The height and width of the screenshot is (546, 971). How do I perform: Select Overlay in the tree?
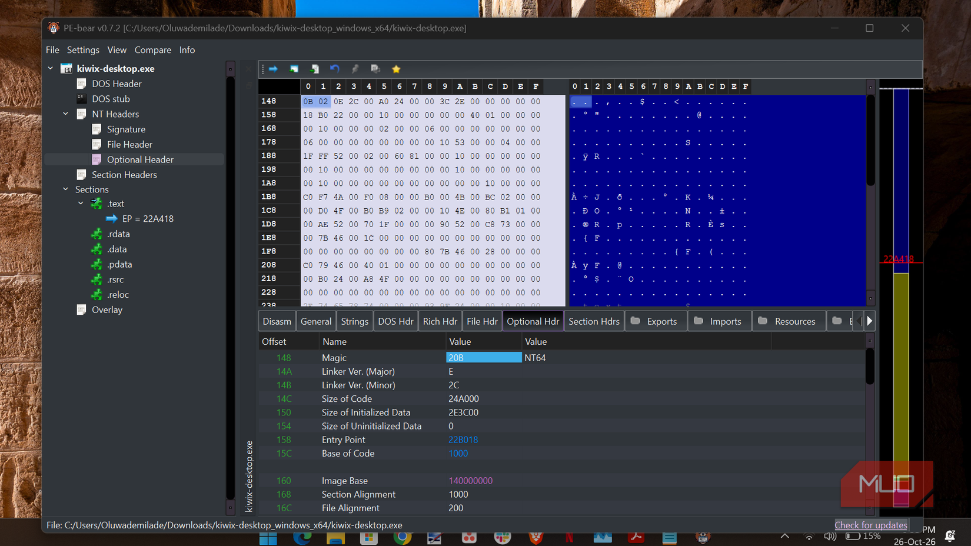tap(107, 310)
